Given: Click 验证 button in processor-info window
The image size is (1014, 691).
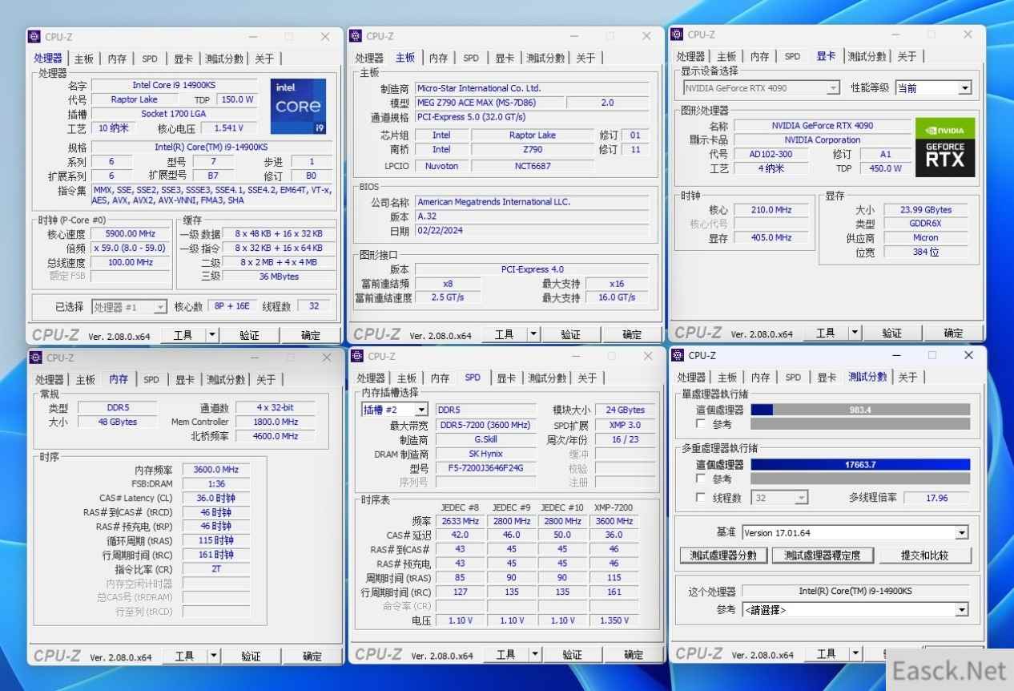Looking at the screenshot, I should tap(249, 335).
